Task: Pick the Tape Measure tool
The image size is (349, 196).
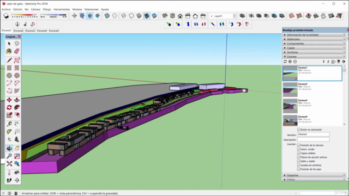Action: [9, 124]
